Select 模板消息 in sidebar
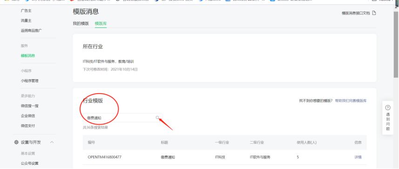The width and height of the screenshot is (399, 169). 28,55
